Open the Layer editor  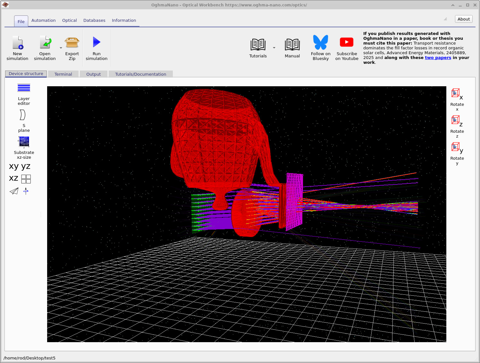[x=24, y=88]
